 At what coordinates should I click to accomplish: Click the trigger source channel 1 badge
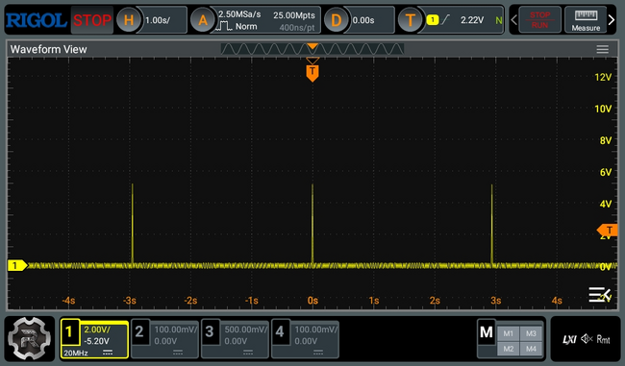(x=433, y=19)
